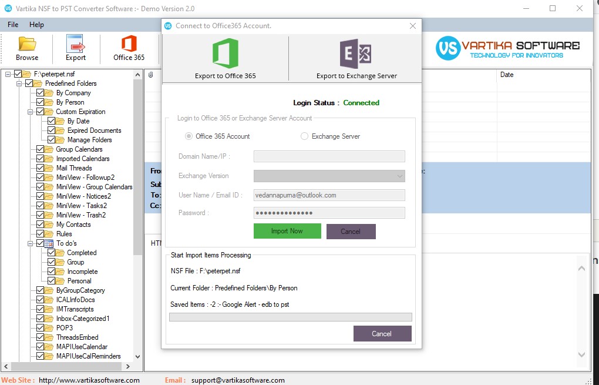Select the MAPIUseCalReminders tree item
Viewport: 599px width, 385px height.
click(x=88, y=356)
